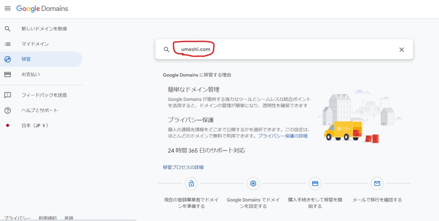Click the umeshi.com search input field
Screen dimensions: 439x221
[256, 49]
